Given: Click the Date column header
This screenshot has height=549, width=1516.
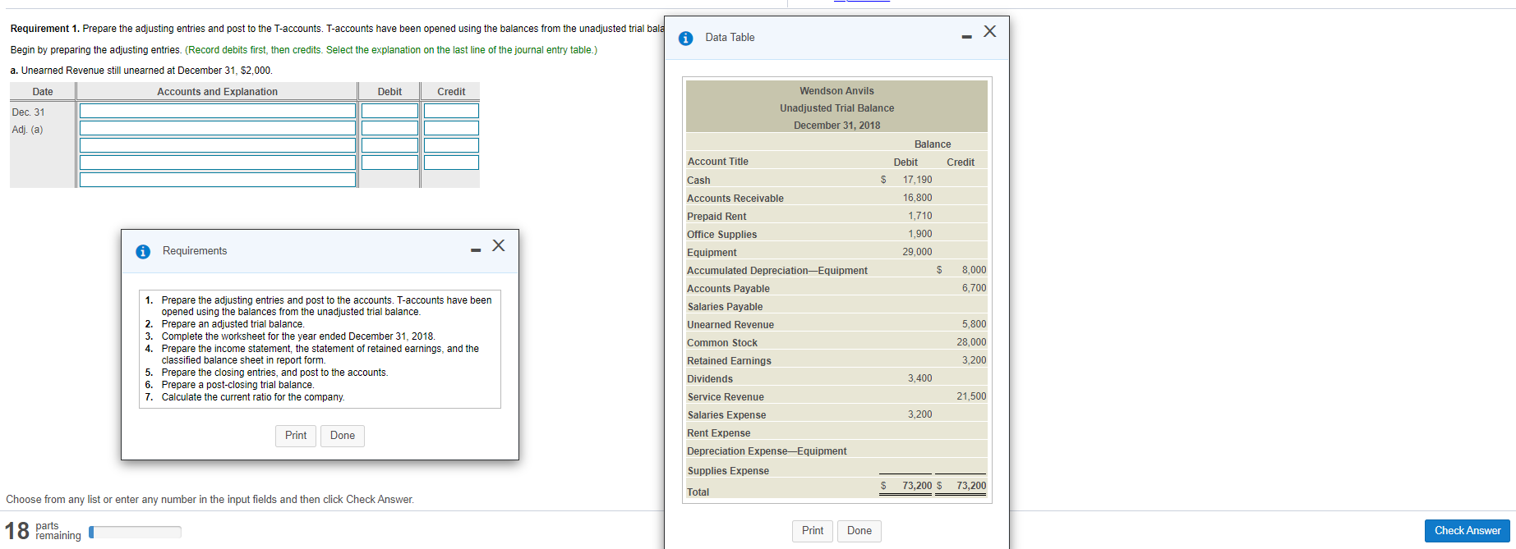Looking at the screenshot, I should click(x=43, y=92).
